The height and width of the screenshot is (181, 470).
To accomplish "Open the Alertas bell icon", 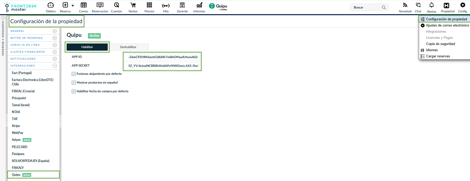I will coord(431,5).
